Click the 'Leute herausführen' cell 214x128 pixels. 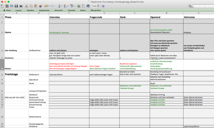[x=199, y=126]
